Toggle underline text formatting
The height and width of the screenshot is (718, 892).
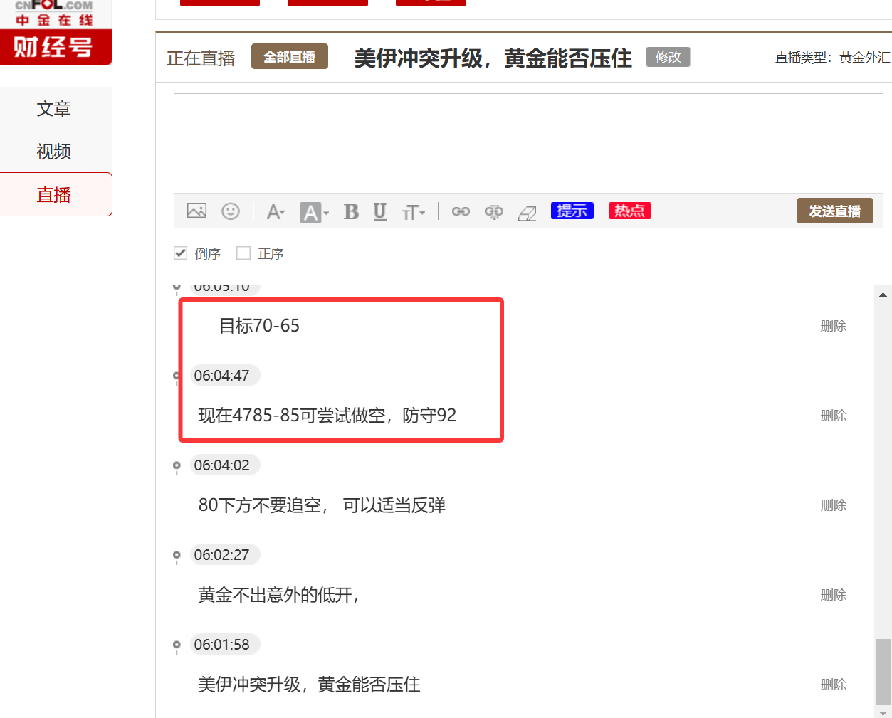(x=380, y=211)
